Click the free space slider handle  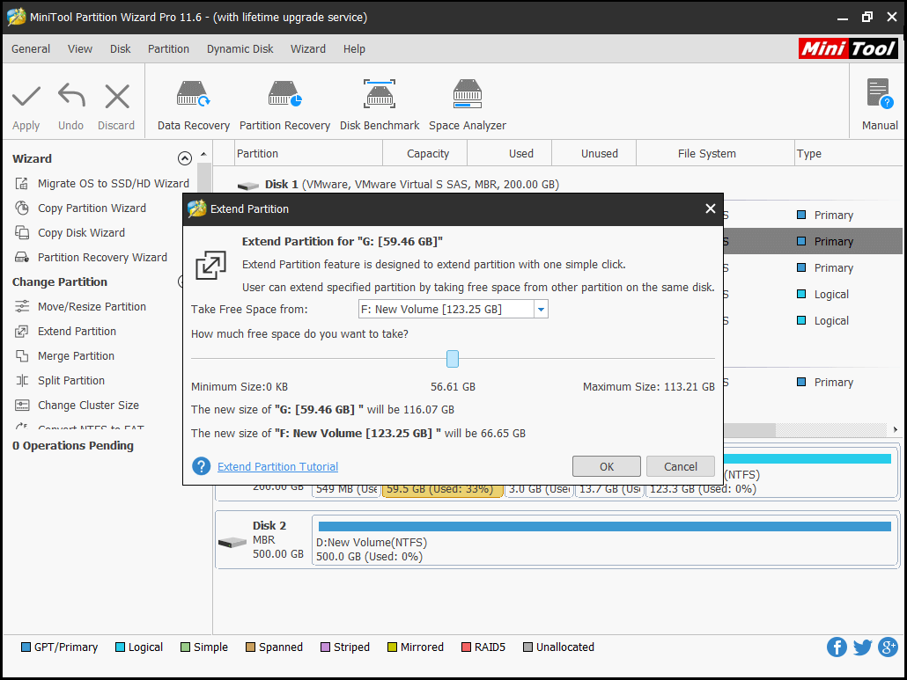453,359
